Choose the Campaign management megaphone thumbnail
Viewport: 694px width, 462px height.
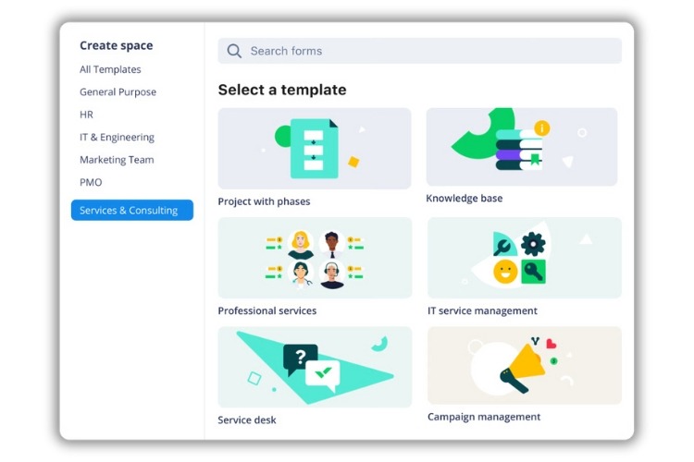(524, 365)
